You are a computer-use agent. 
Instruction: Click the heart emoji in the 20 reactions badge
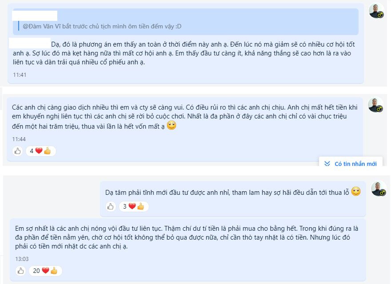[45, 270]
